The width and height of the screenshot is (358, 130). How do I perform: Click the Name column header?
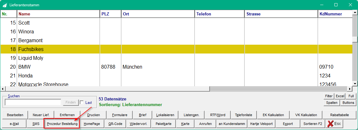click(58, 14)
